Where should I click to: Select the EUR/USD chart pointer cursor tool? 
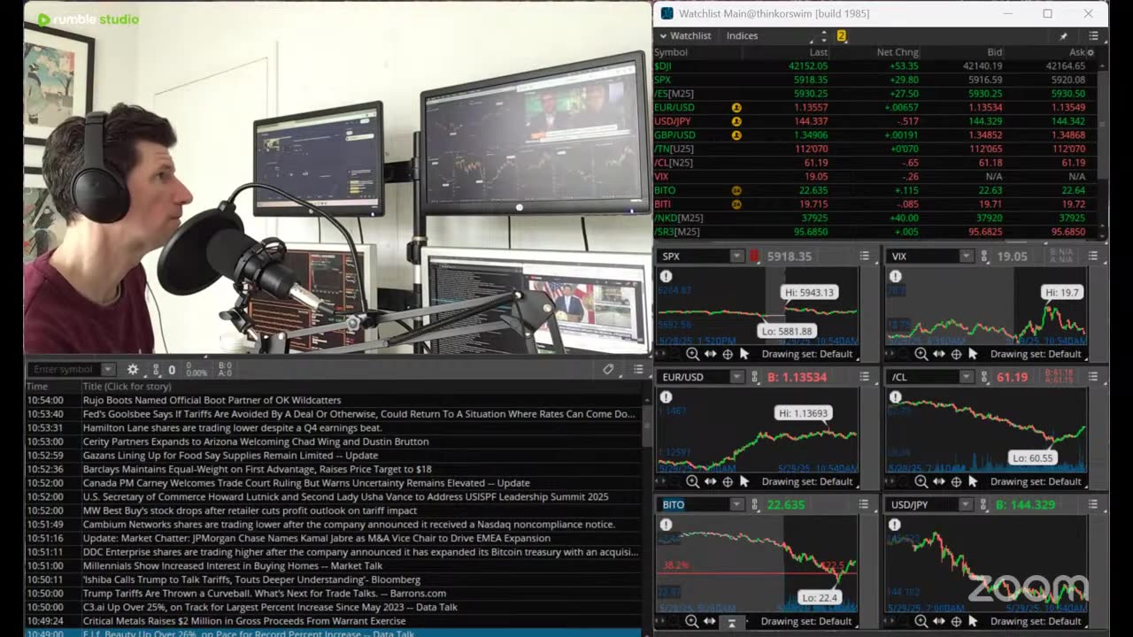tap(744, 481)
